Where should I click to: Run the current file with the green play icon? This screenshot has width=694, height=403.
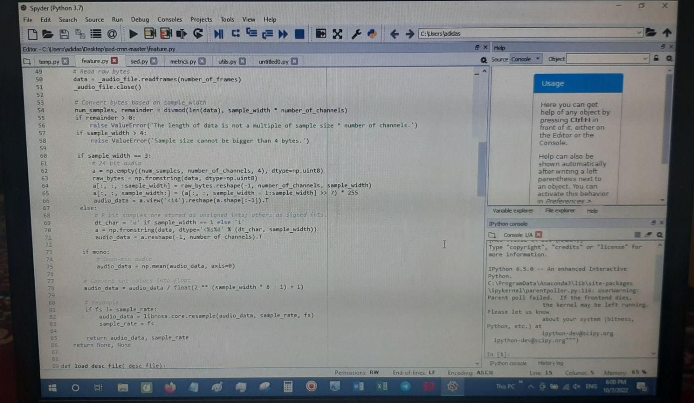(133, 34)
